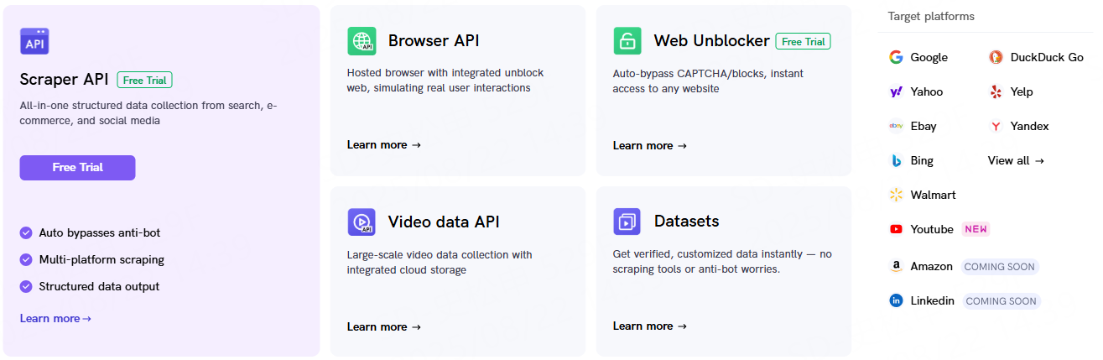Select Bing in target platforms
The width and height of the screenshot is (1103, 360).
click(x=921, y=161)
